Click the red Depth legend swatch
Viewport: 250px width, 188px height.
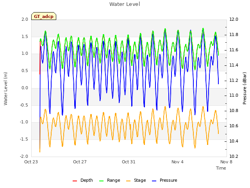[75, 181]
